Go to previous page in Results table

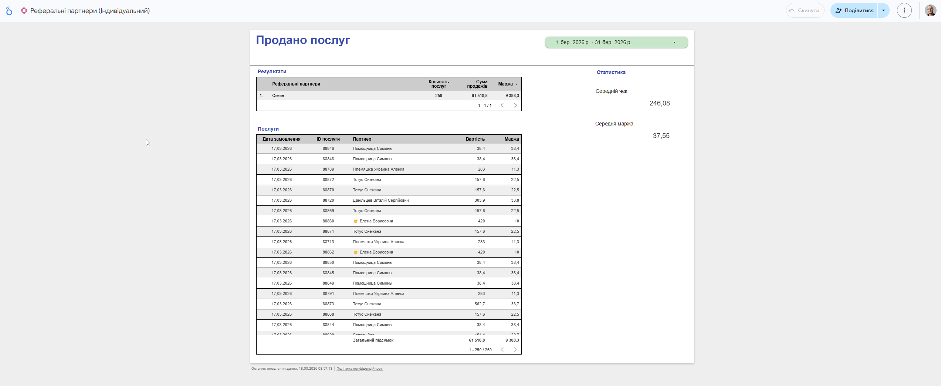[502, 105]
